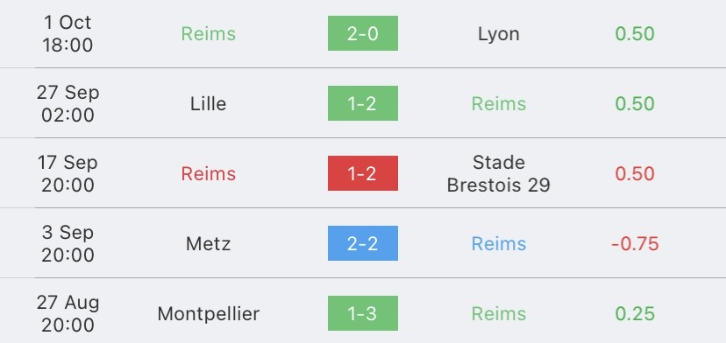This screenshot has width=726, height=343.
Task: Click the 27 Aug 20:00 match date
Action: click(68, 314)
